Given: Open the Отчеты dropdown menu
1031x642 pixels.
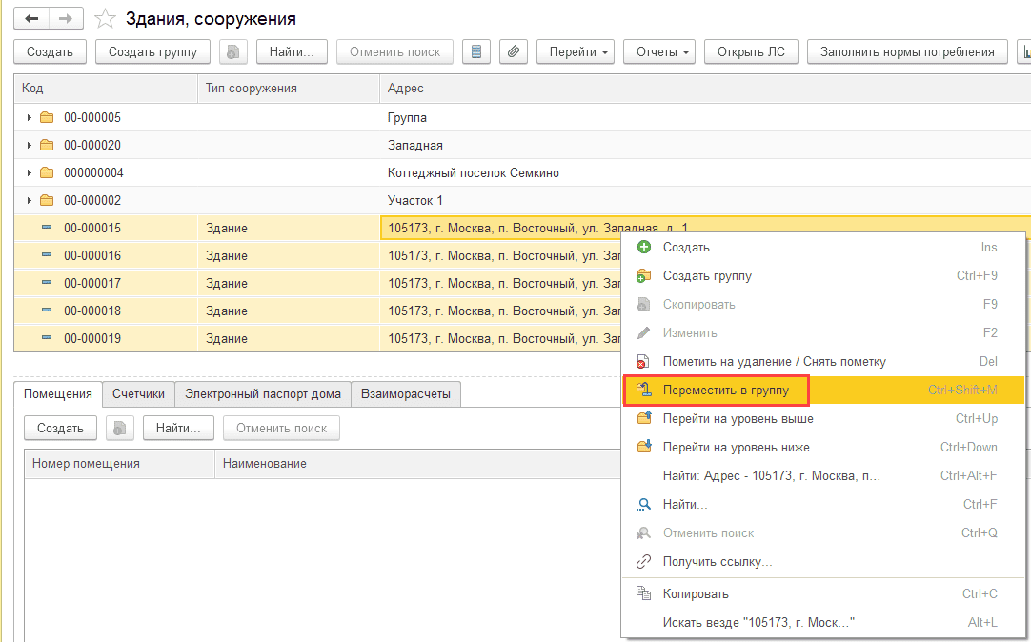Looking at the screenshot, I should click(659, 51).
